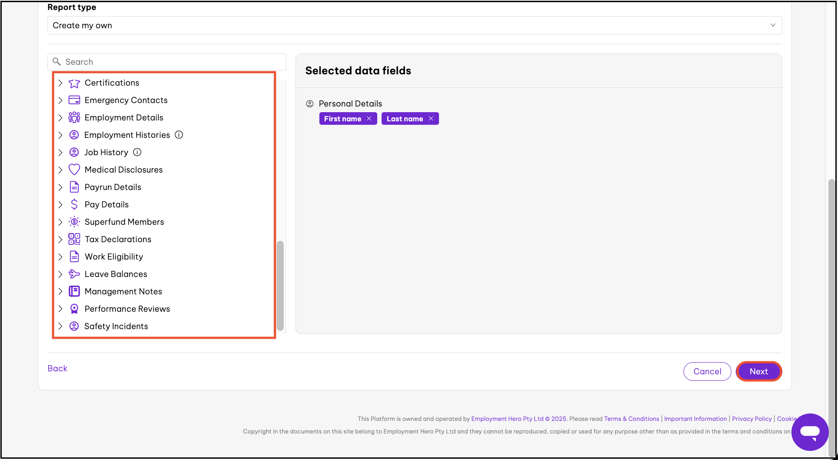This screenshot has height=460, width=838.
Task: Expand the Superfund Members category
Action: click(x=60, y=222)
